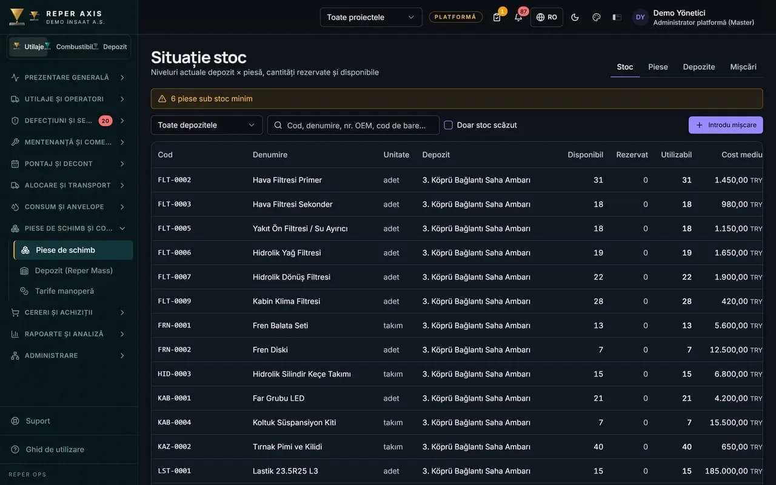Image resolution: width=776 pixels, height=485 pixels.
Task: Open the RO language selector
Action: [547, 17]
